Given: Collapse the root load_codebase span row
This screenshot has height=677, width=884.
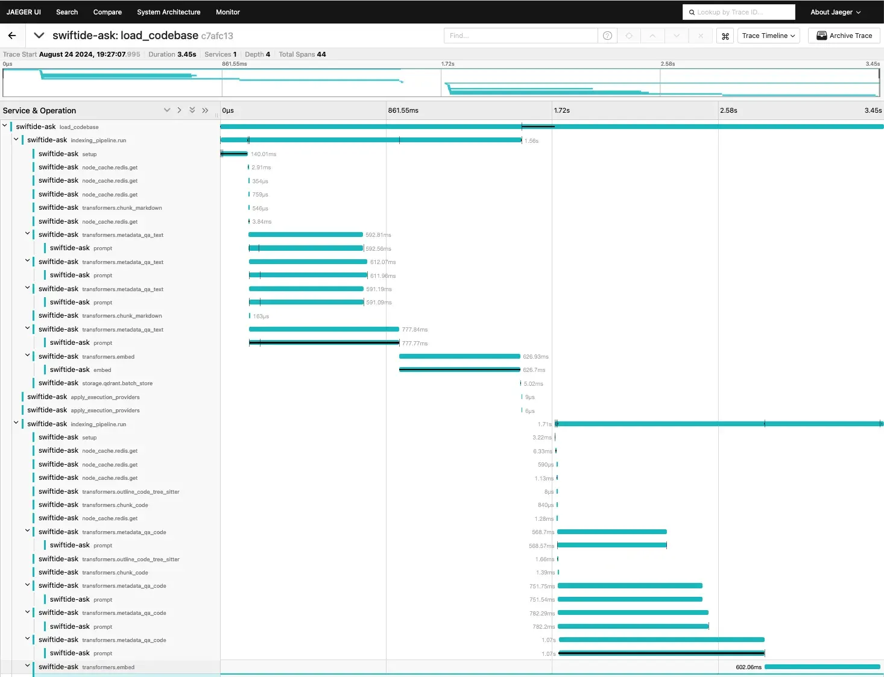Looking at the screenshot, I should pos(5,126).
